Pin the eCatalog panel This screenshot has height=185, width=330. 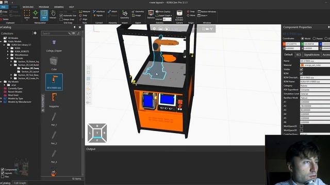pyautogui.click(x=74, y=27)
